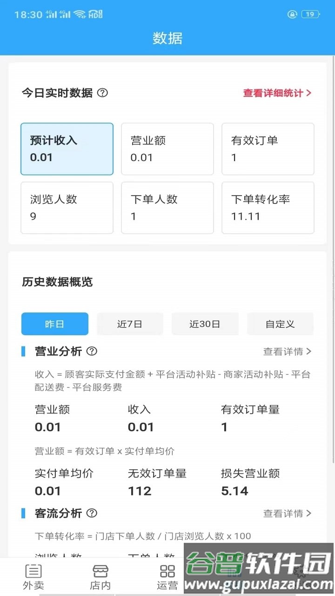
Task: Switch to 近7日 time range
Action: 130,324
